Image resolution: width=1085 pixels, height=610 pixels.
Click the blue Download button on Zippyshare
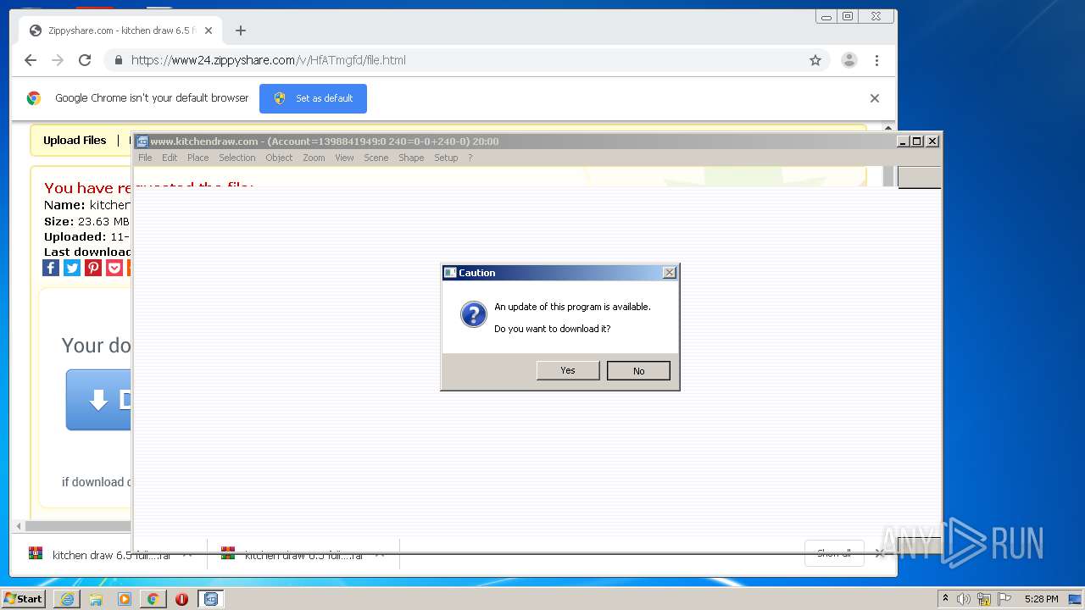tap(98, 400)
